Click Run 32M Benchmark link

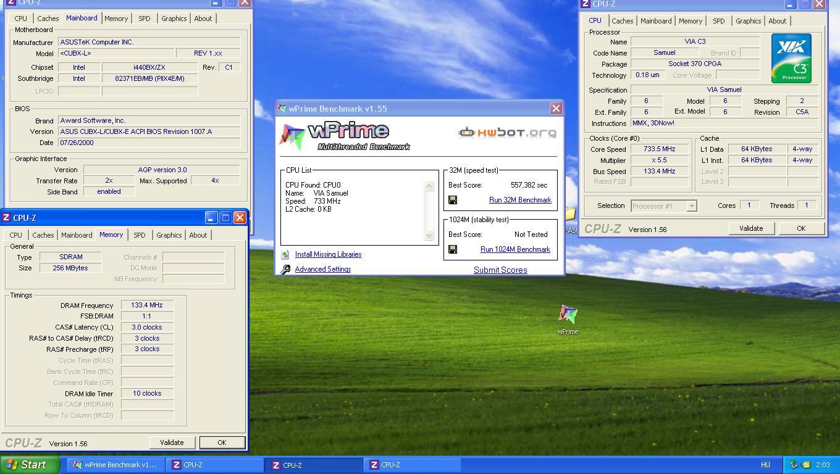tap(520, 200)
